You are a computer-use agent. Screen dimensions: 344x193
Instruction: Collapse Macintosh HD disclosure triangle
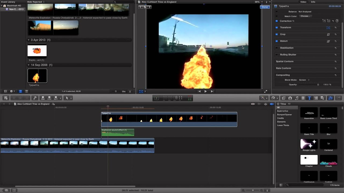pos(2,6)
